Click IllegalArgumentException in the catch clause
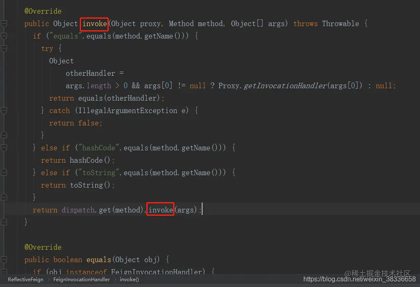 [127, 111]
